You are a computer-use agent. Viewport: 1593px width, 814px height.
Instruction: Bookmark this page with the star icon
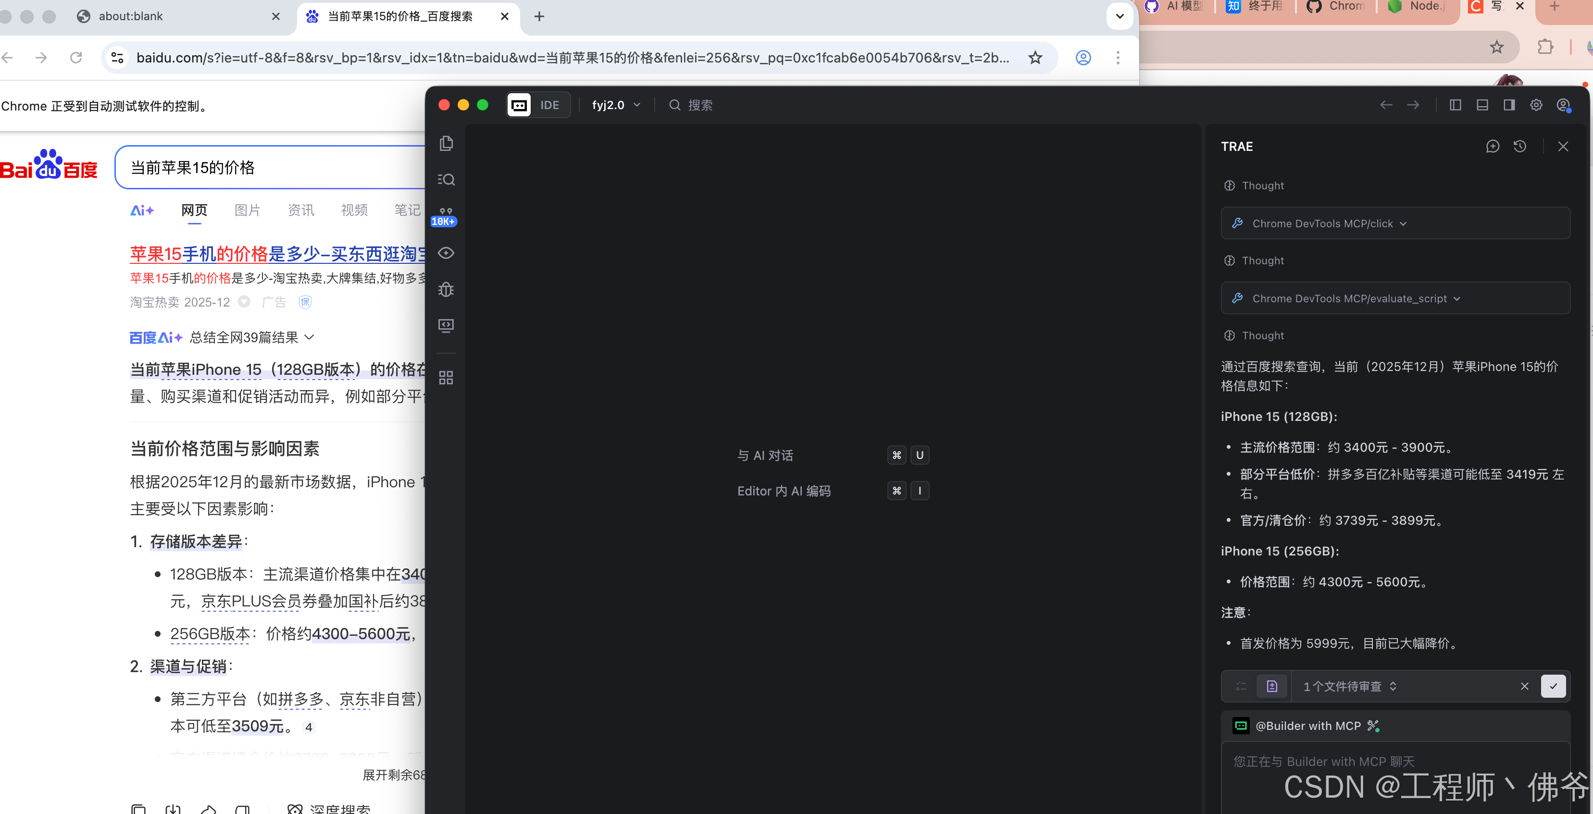click(x=1035, y=58)
